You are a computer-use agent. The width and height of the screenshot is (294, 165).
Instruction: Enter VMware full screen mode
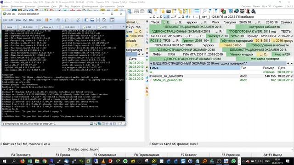(x=98, y=20)
